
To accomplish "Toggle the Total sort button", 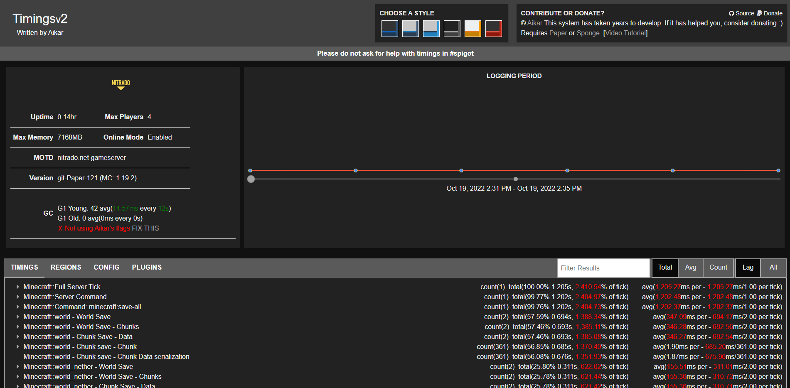I will (665, 268).
